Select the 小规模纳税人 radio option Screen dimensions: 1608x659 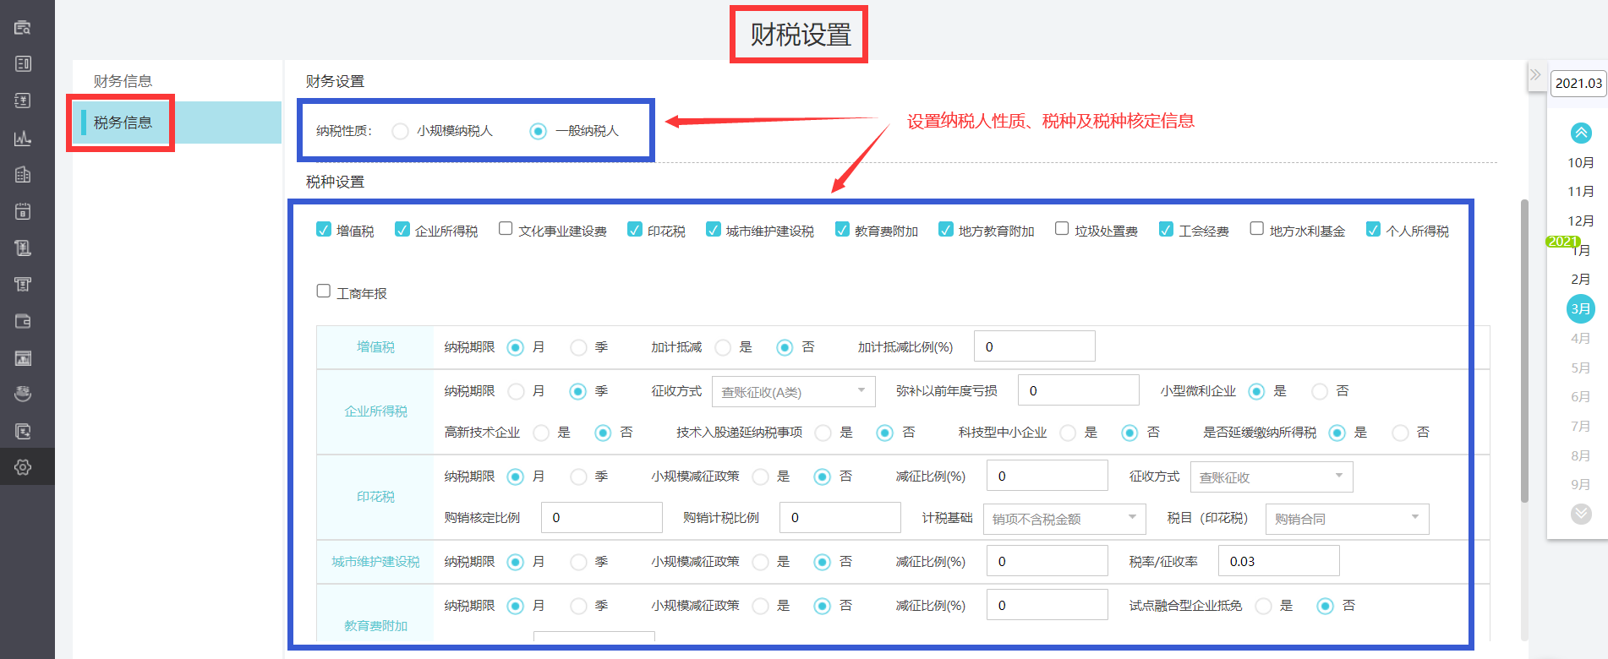point(401,131)
